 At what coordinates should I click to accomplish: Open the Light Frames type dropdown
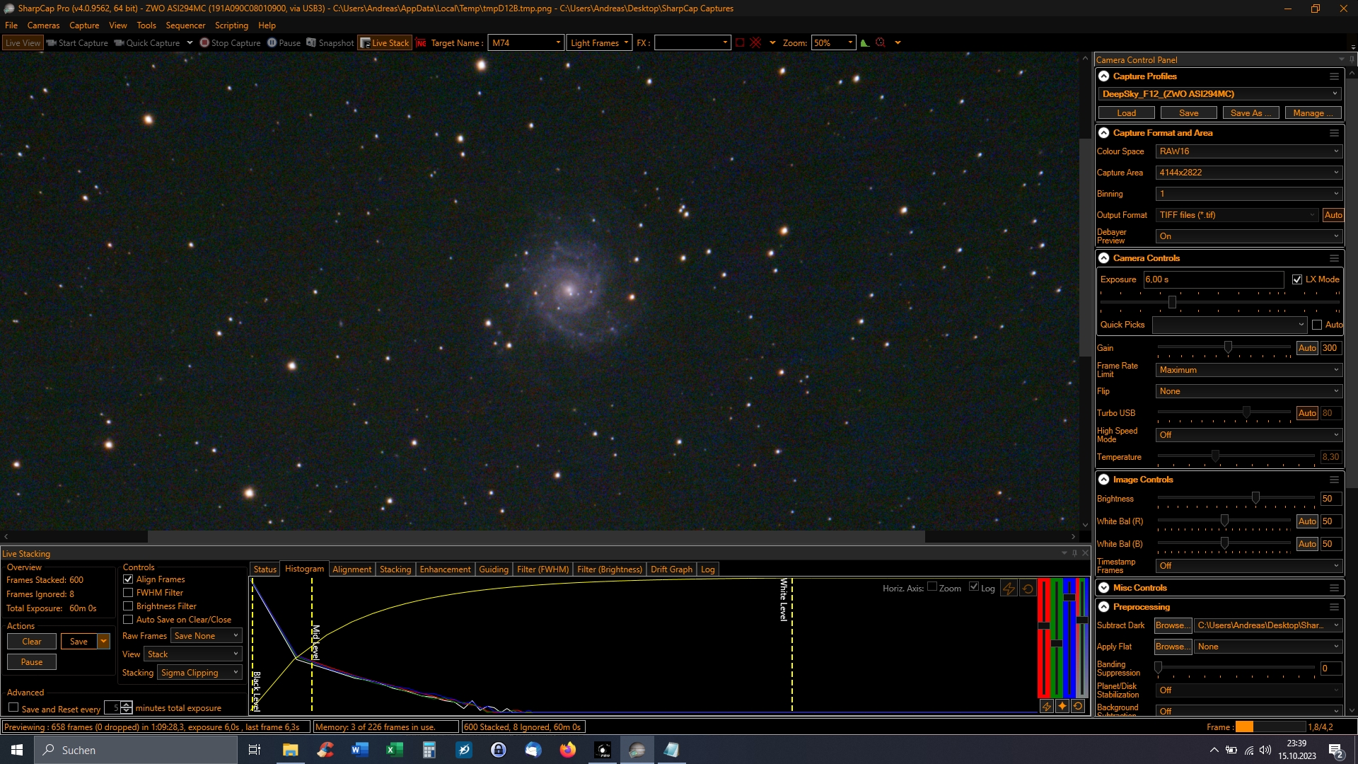tap(599, 43)
